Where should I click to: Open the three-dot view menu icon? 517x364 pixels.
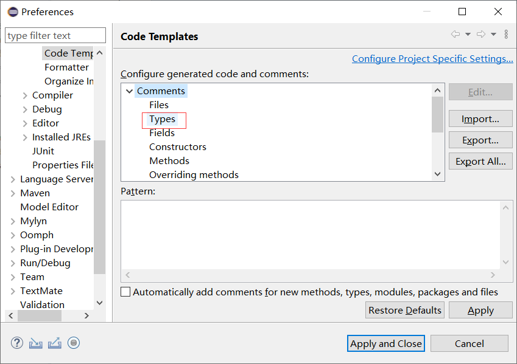pyautogui.click(x=506, y=35)
